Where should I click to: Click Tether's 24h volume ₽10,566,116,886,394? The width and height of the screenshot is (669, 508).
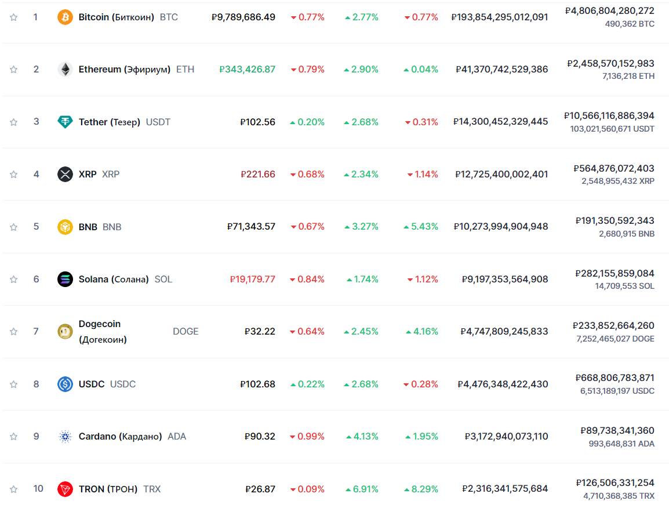pyautogui.click(x=610, y=116)
